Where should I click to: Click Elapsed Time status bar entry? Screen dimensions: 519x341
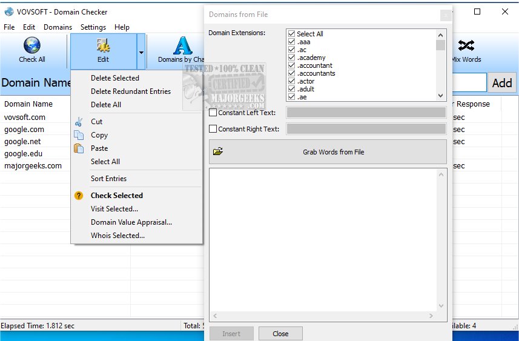pyautogui.click(x=38, y=326)
